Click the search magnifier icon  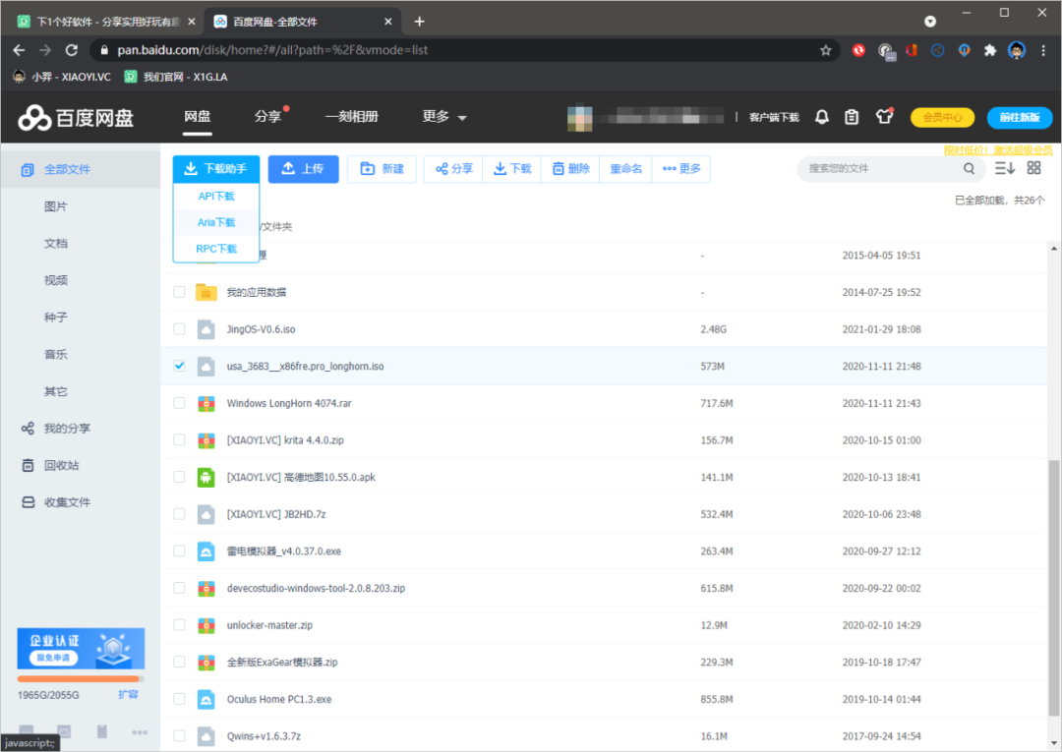click(970, 169)
